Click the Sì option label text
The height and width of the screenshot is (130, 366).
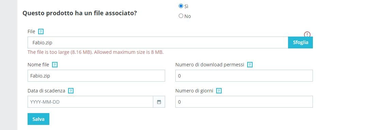tap(186, 6)
